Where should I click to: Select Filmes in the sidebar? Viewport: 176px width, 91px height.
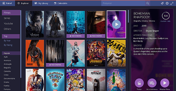pos(11,13)
